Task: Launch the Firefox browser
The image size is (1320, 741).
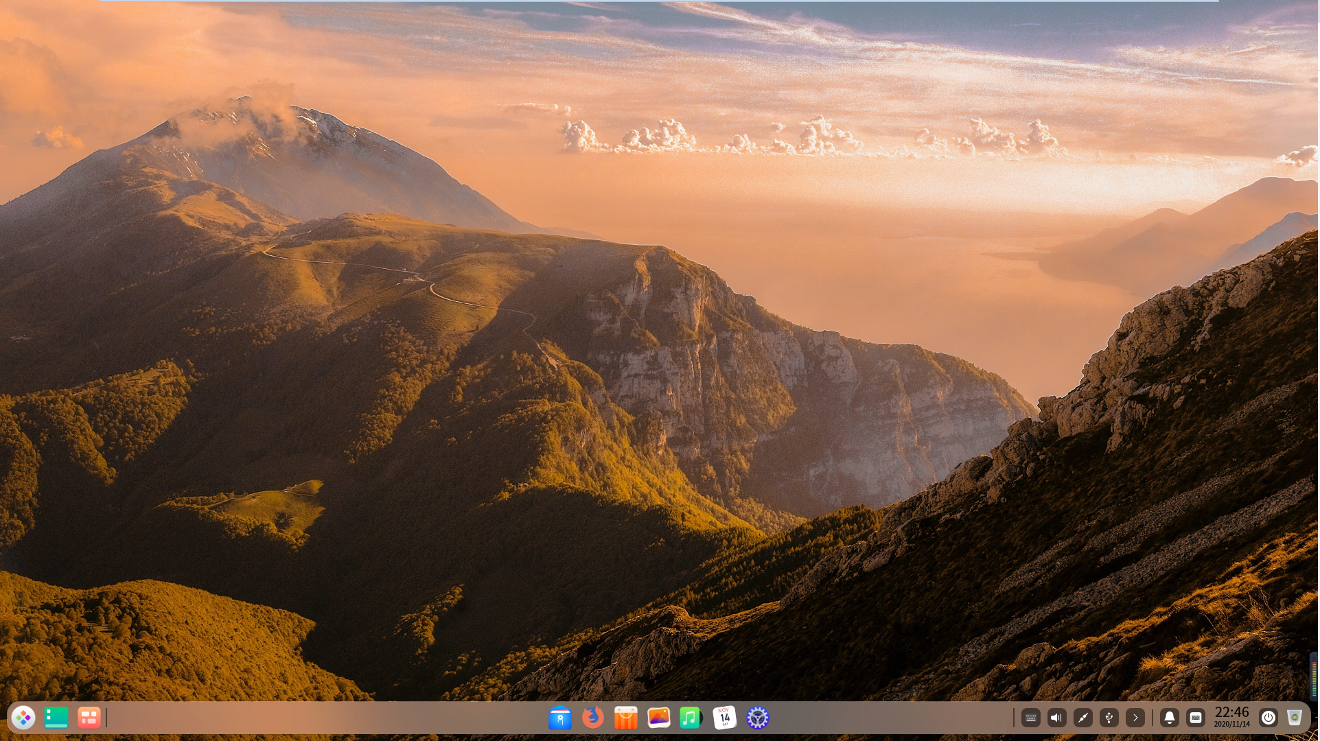Action: click(x=593, y=718)
